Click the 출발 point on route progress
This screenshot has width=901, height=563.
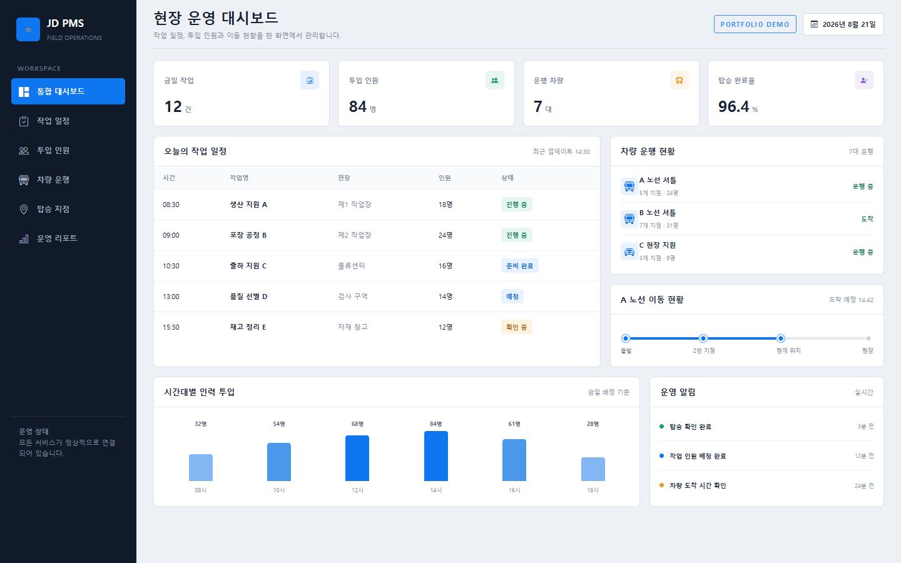(626, 338)
